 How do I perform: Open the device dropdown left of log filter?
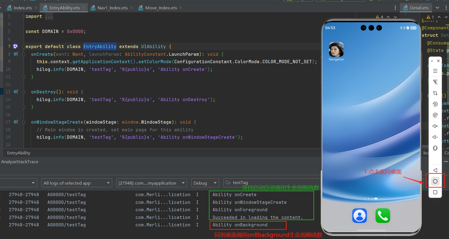tap(18, 183)
